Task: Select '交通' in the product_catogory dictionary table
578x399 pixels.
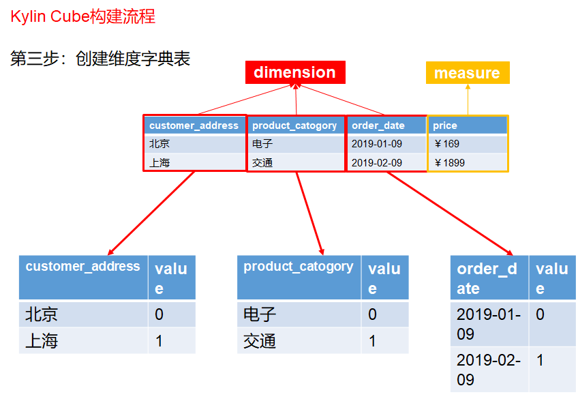Action: click(x=260, y=341)
